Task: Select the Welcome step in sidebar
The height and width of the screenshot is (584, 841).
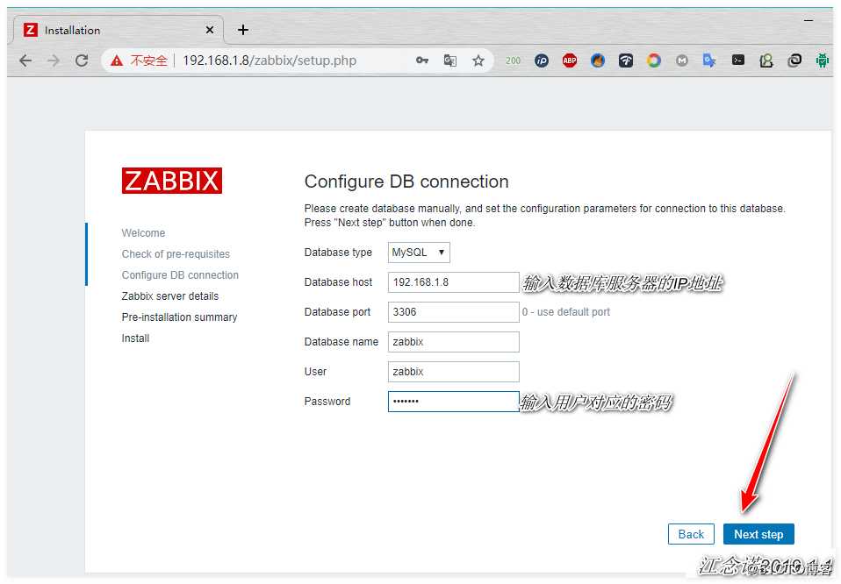Action: tap(143, 233)
